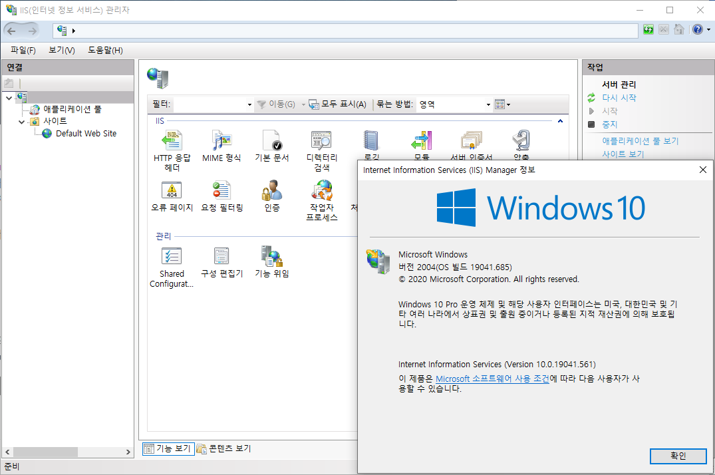The width and height of the screenshot is (715, 475).
Task: Open the 압축 clamp icon
Action: click(521, 140)
